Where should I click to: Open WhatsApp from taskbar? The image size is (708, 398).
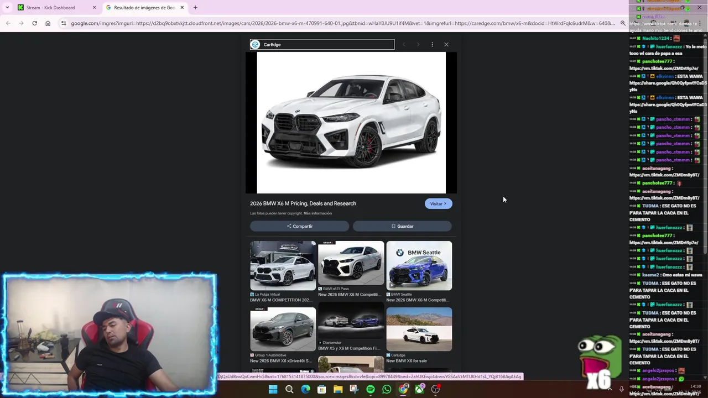tap(387, 390)
